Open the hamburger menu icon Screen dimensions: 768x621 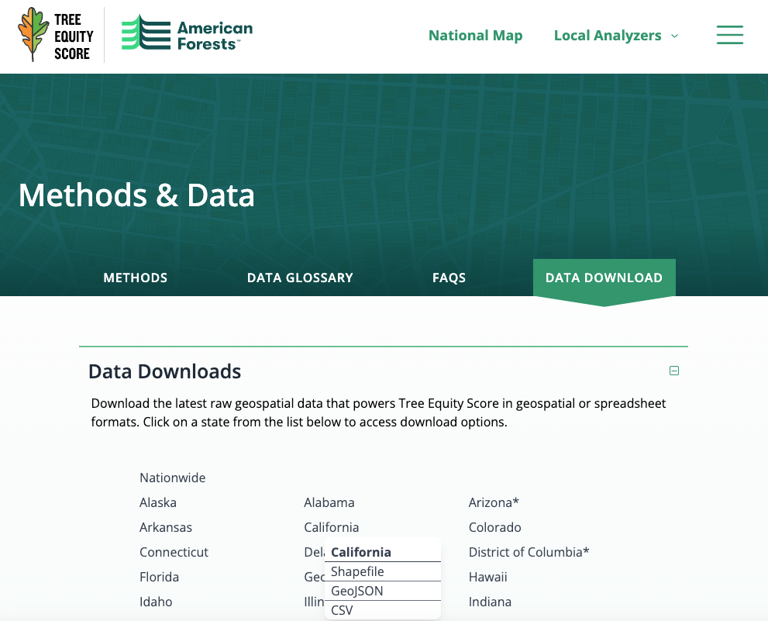pyautogui.click(x=730, y=36)
